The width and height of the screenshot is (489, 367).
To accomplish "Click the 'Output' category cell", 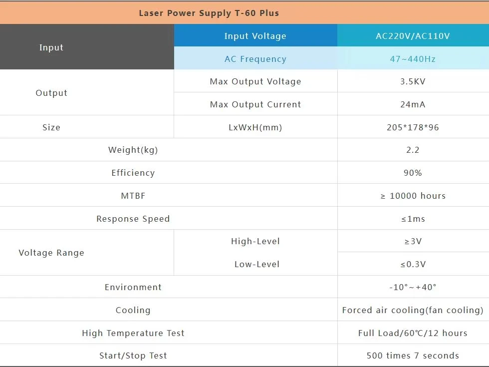I will [x=87, y=92].
